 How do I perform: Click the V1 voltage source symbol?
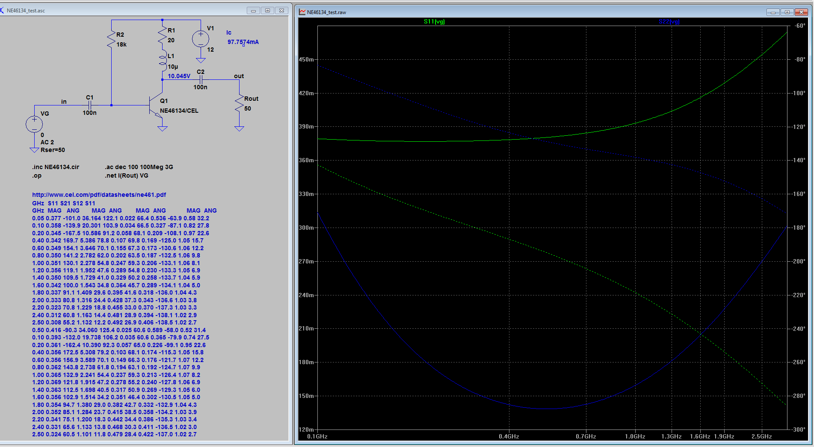[201, 39]
